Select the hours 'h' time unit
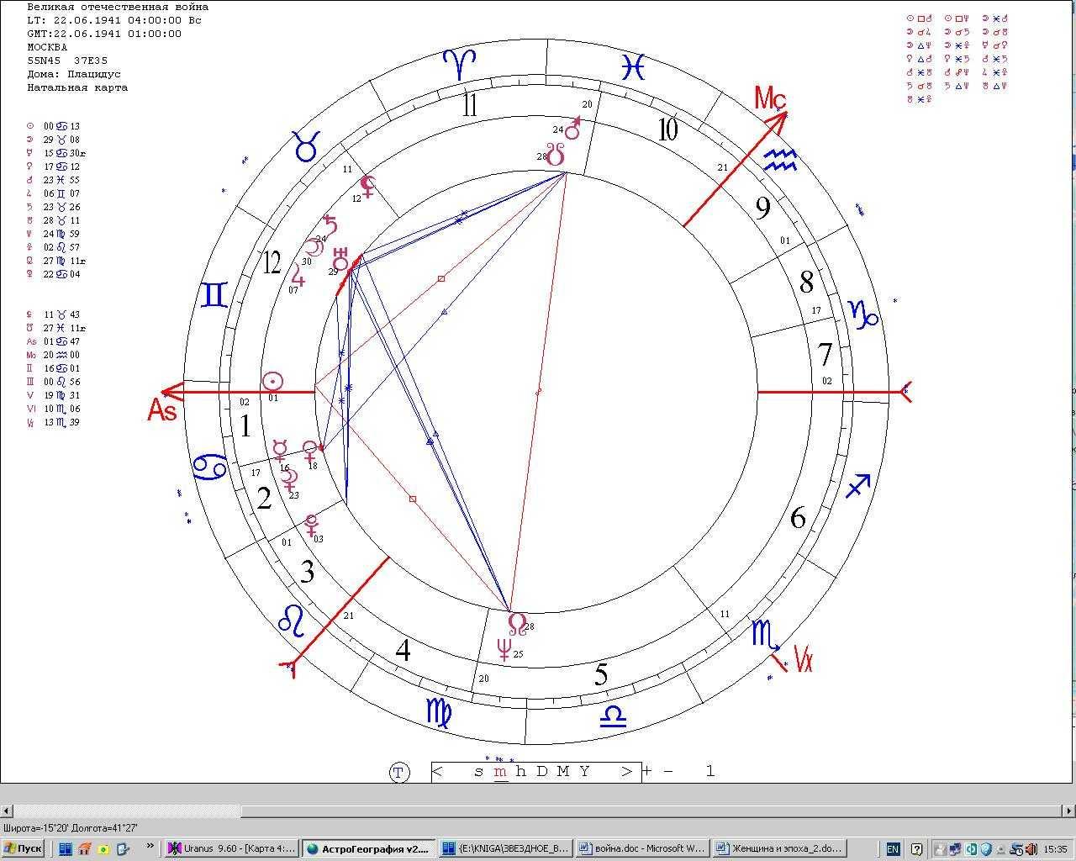 521,772
